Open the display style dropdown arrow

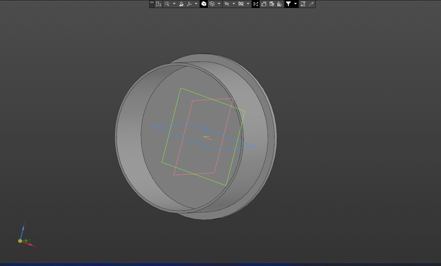[219, 4]
